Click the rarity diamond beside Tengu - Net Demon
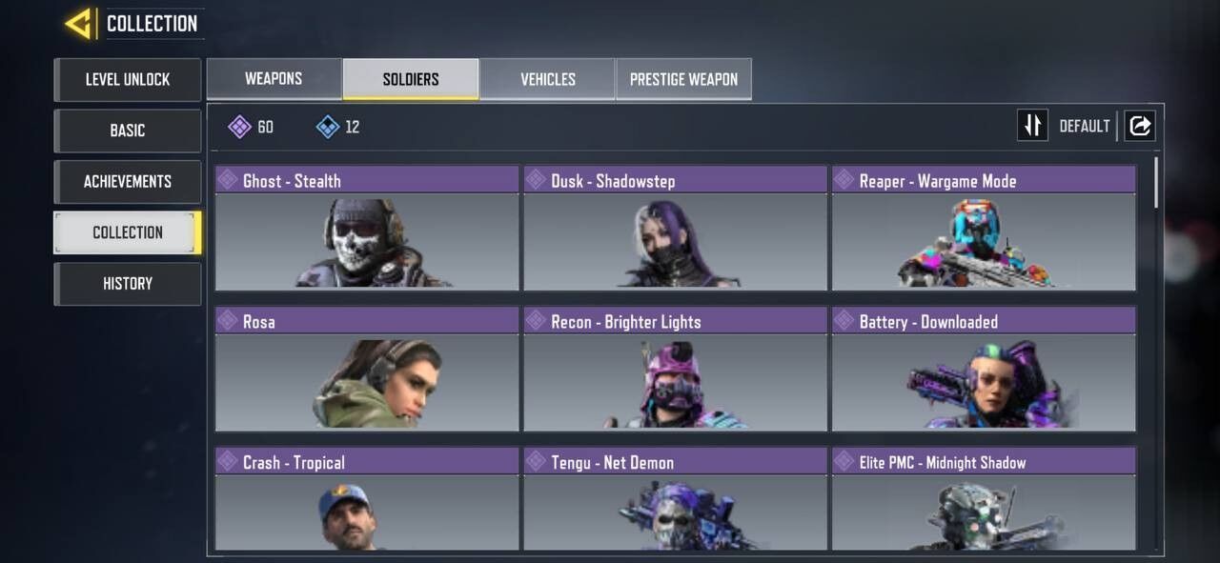This screenshot has width=1220, height=563. (536, 462)
